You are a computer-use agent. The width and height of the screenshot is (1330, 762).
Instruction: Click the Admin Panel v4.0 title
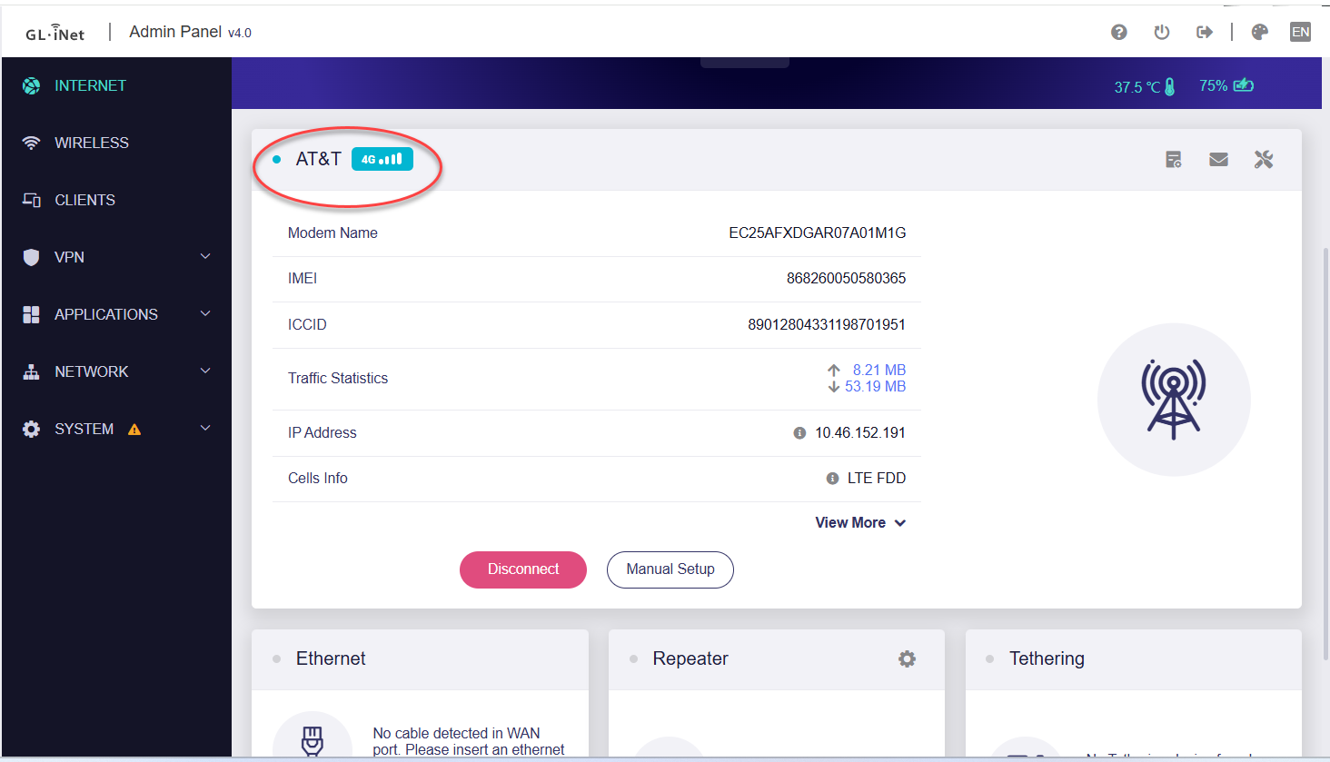pyautogui.click(x=190, y=33)
